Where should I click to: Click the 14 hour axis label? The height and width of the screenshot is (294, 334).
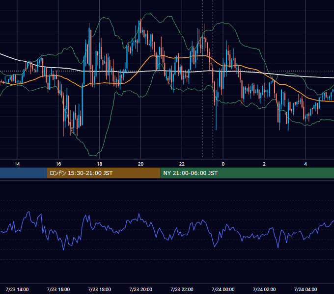17,164
